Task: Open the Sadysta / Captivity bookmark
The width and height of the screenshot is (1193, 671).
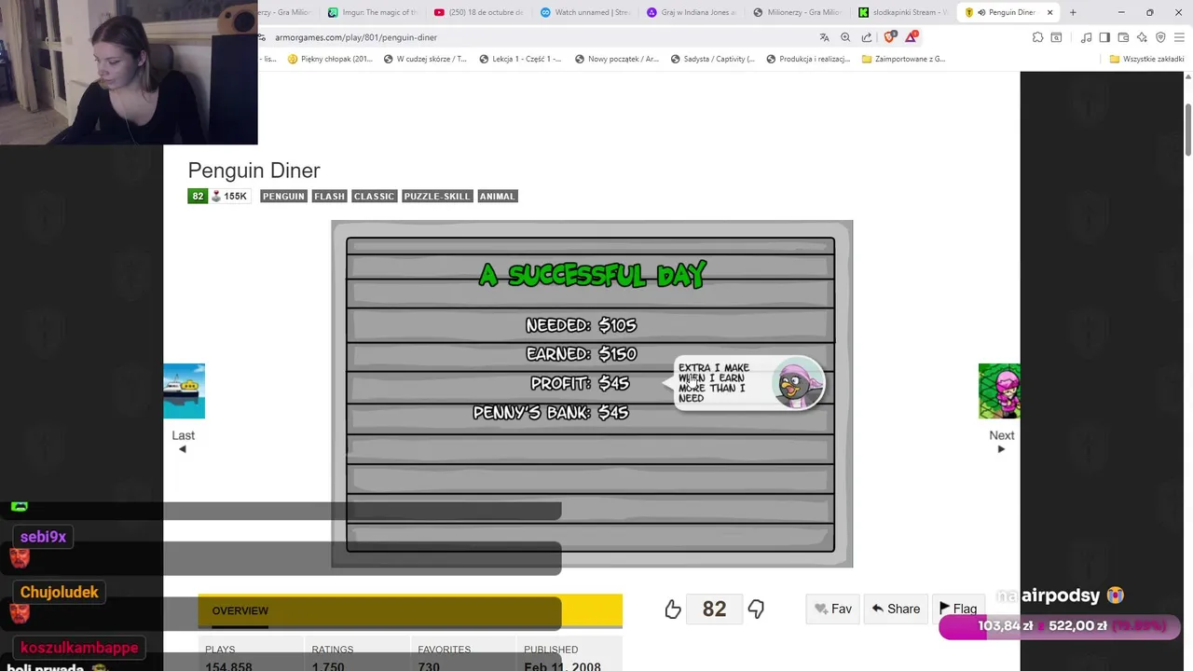Action: [x=713, y=59]
